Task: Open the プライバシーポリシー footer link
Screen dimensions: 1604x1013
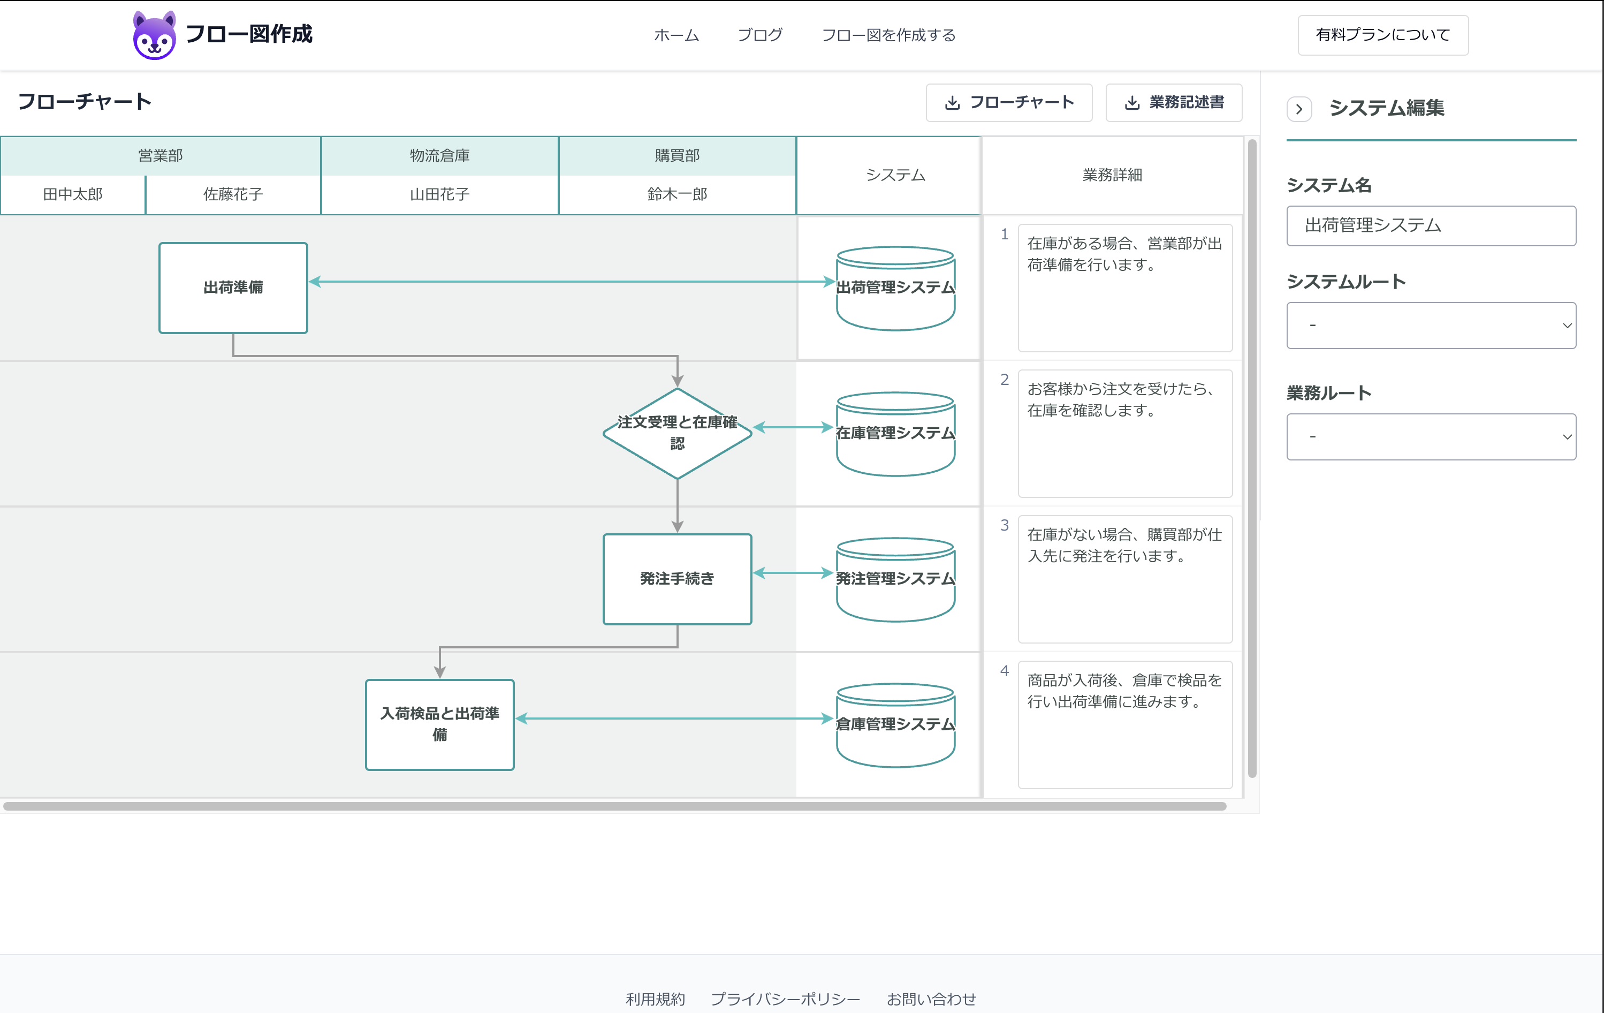Action: coord(785,999)
